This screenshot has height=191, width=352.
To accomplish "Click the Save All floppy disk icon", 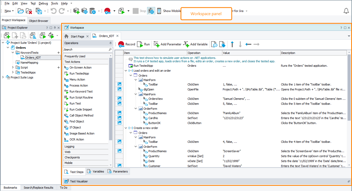I will click(39, 11).
